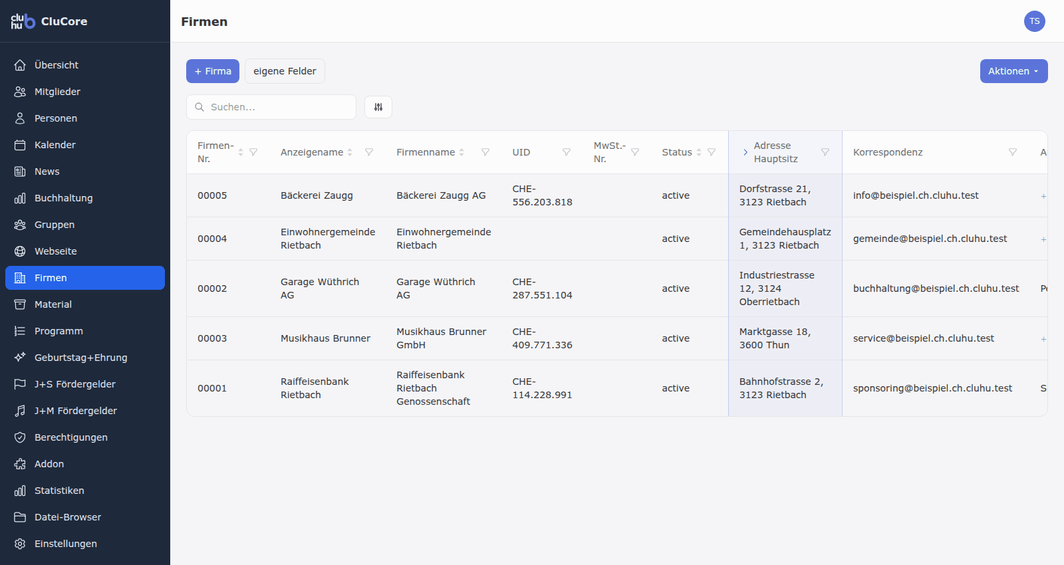
Task: Click firm number 00005
Action: coord(212,195)
